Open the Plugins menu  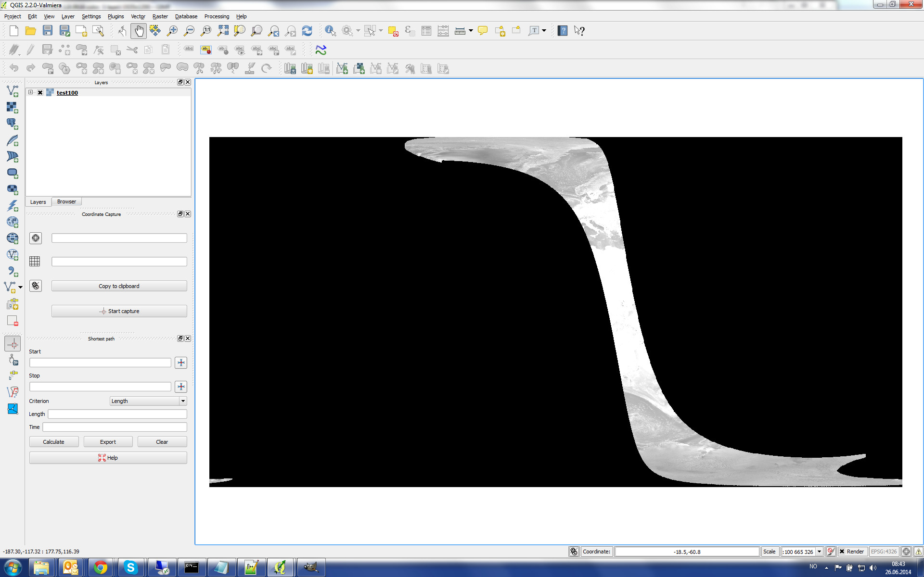pyautogui.click(x=115, y=16)
